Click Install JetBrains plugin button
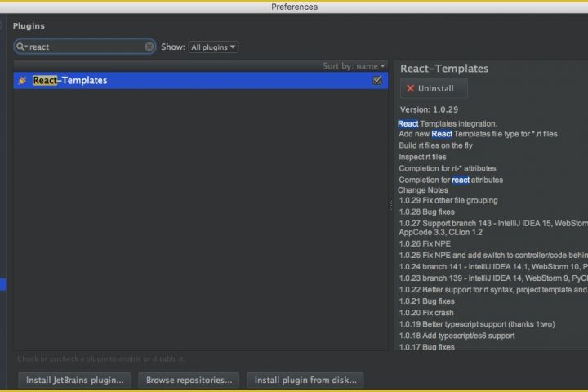The width and height of the screenshot is (588, 392). 74,380
